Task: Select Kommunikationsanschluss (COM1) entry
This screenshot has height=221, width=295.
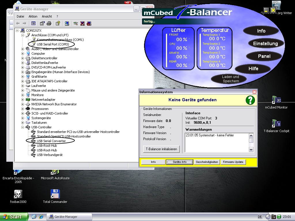Action: [x=60, y=40]
